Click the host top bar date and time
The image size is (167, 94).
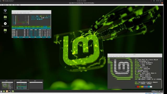coord(81,1)
